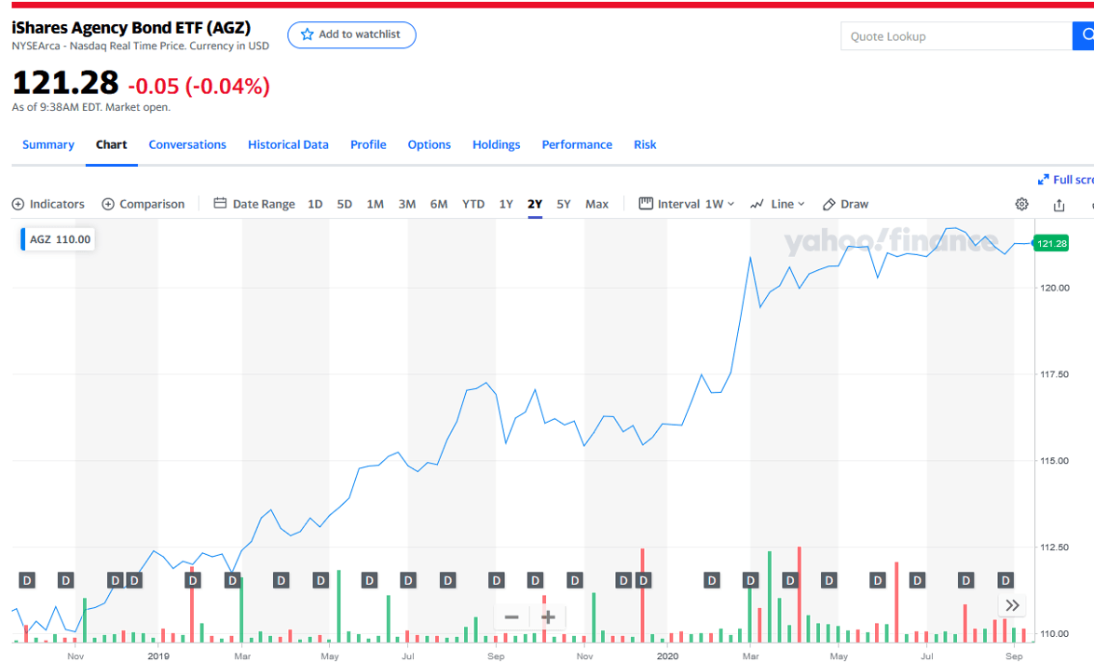The image size is (1094, 663).
Task: Open the Line chart type dropdown
Action: [777, 204]
